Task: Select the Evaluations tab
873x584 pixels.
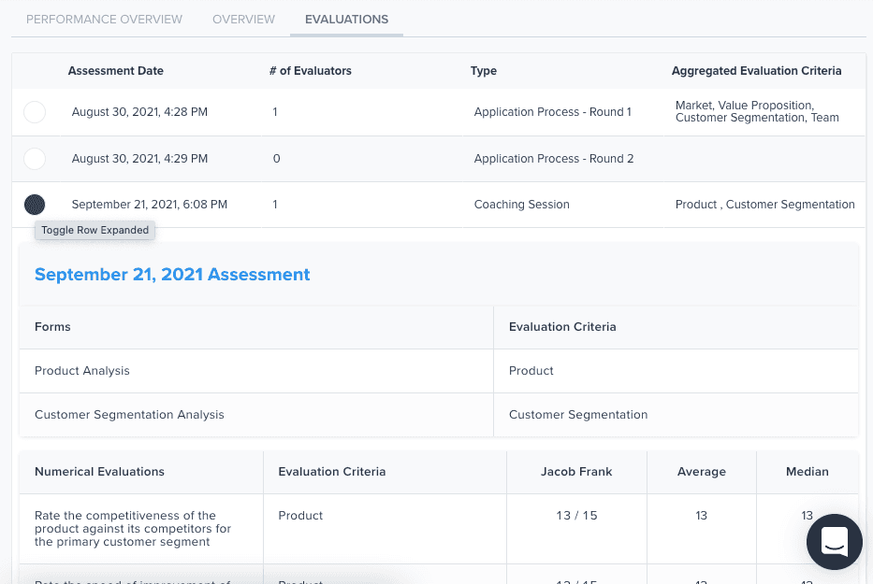Action: tap(346, 19)
